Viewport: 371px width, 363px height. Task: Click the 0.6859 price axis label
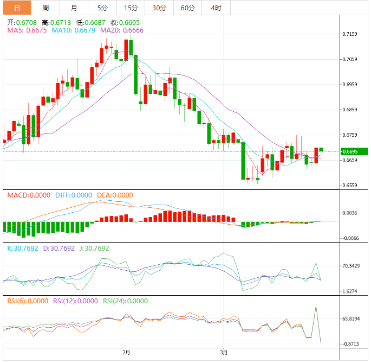tap(350, 110)
